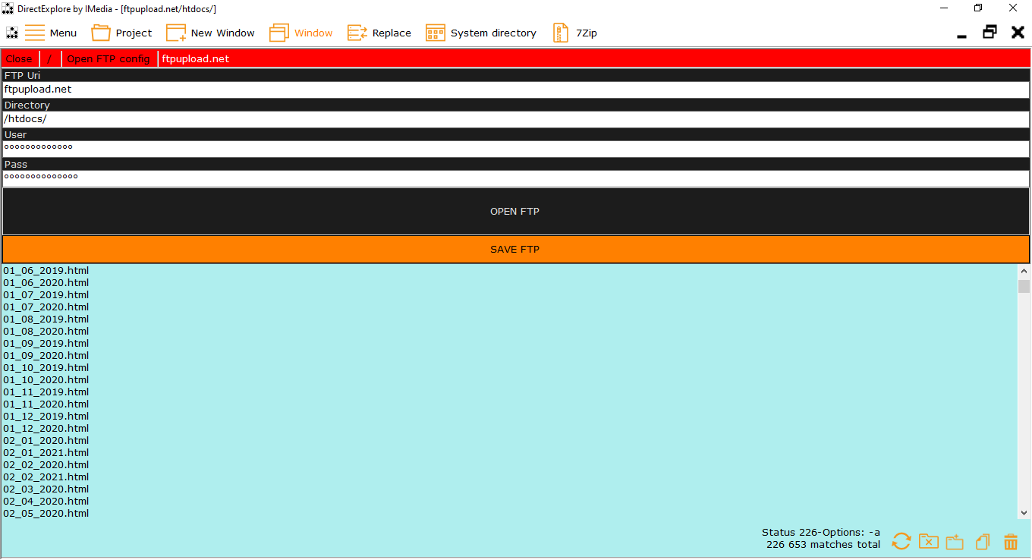Select file 01_12_2020.html

point(46,429)
